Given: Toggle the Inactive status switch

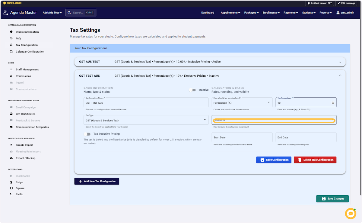Looking at the screenshot, I should (192, 90).
